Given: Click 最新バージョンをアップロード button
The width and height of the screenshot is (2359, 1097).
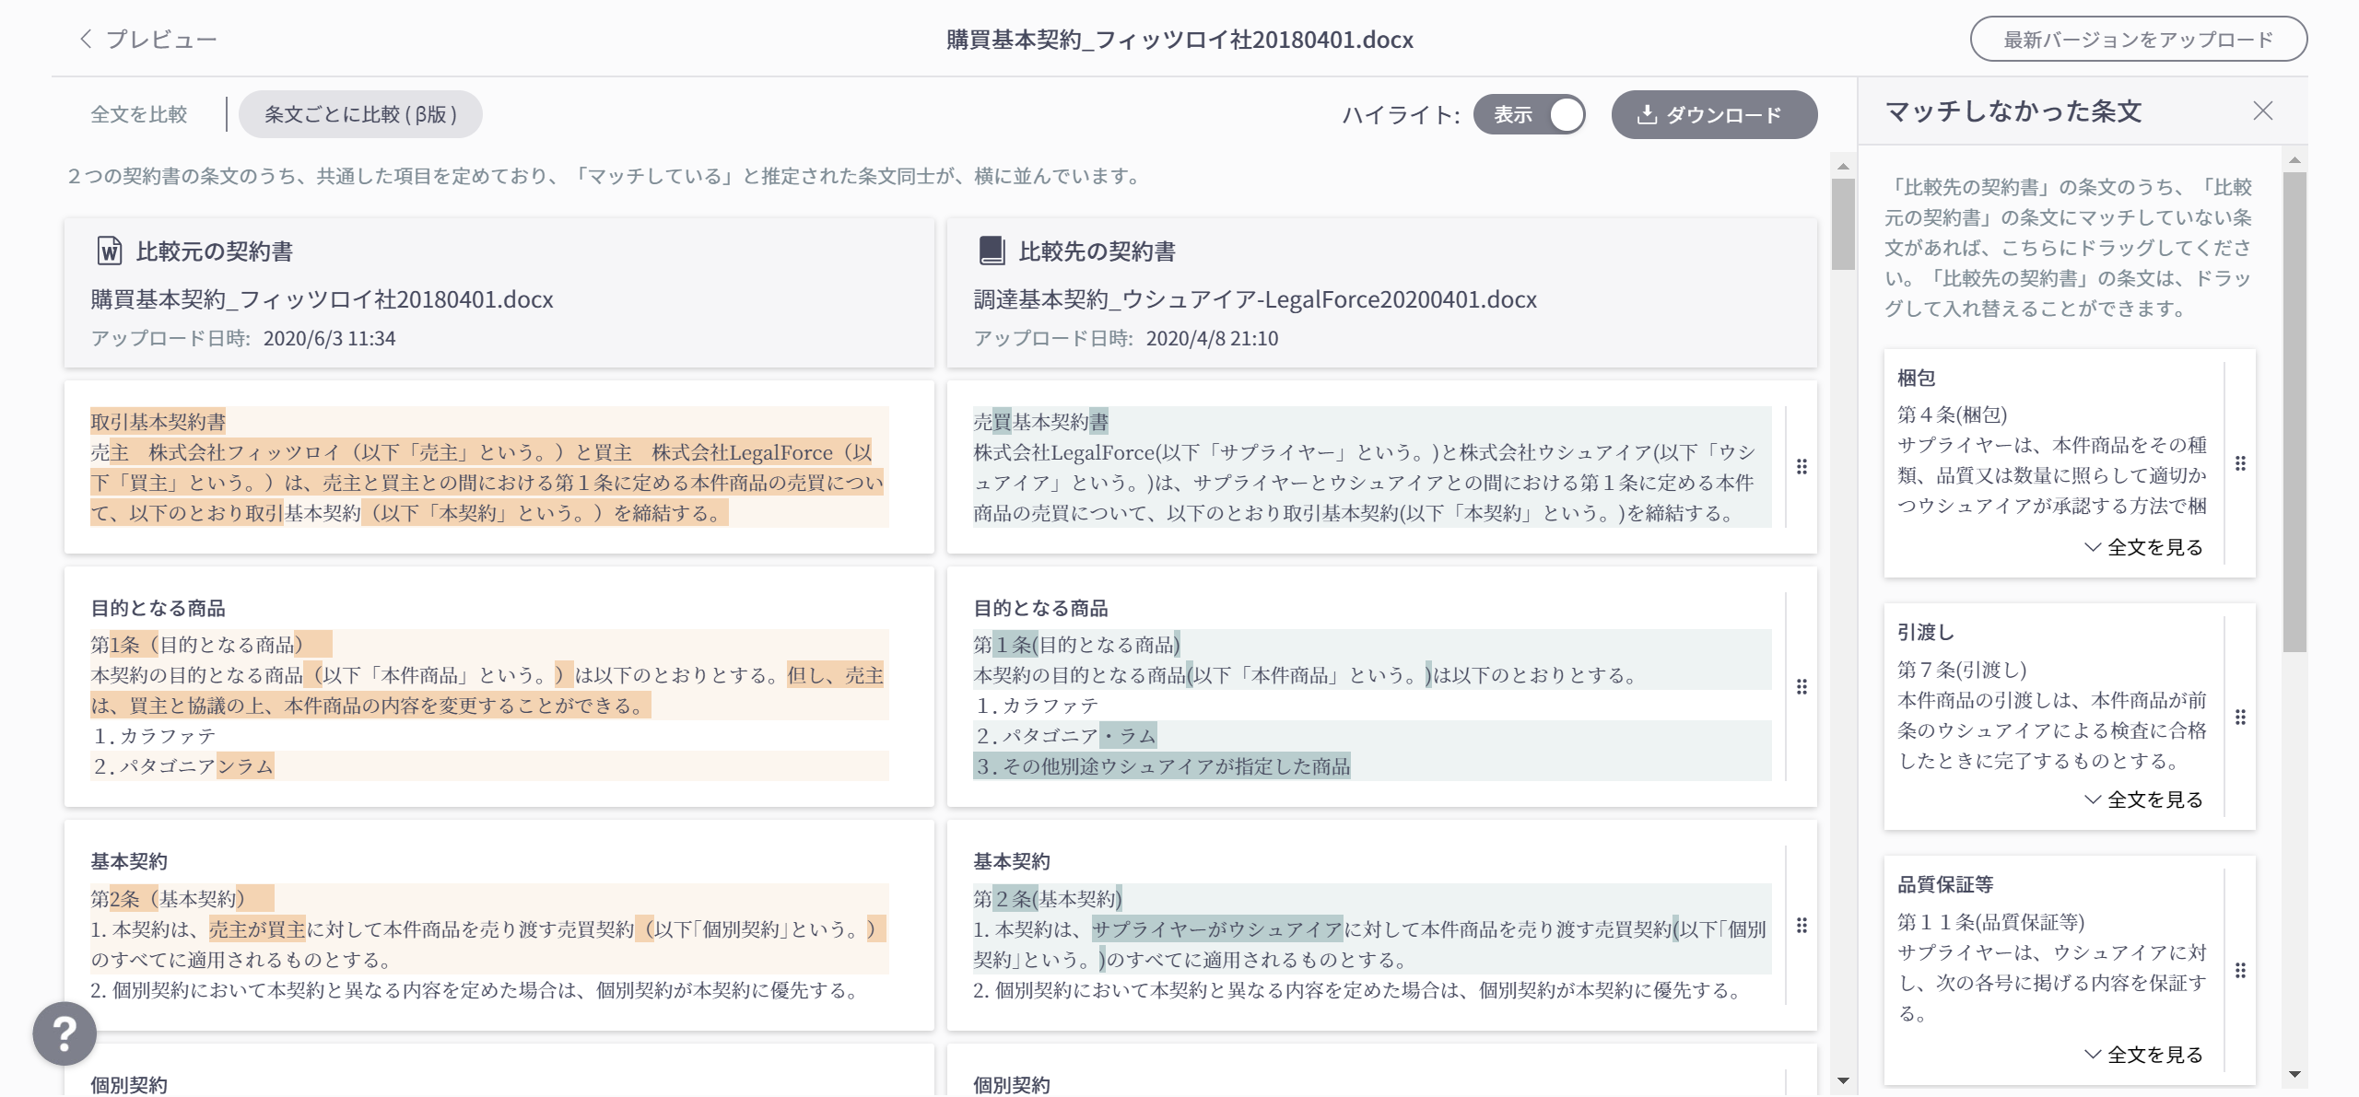Looking at the screenshot, I should tap(2138, 40).
